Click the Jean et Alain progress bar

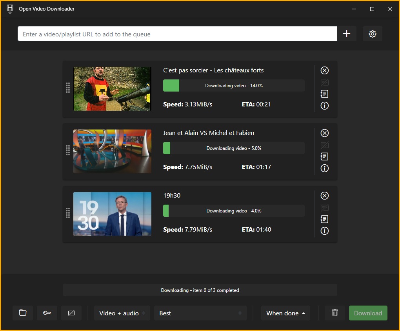pyautogui.click(x=234, y=148)
